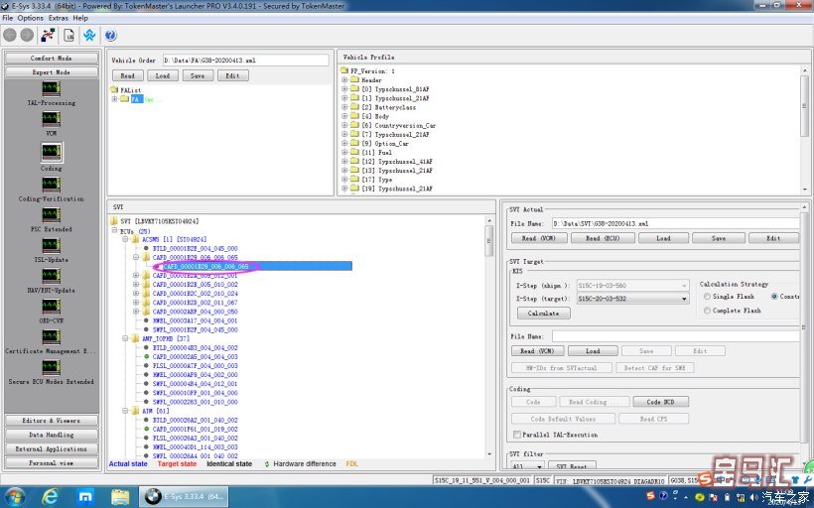Open the connection toolbar icon
814x508 pixels.
(x=49, y=35)
